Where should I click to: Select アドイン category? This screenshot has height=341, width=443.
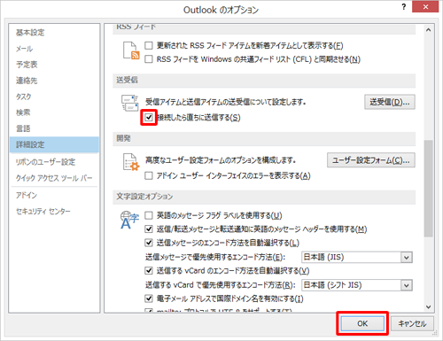pos(54,195)
